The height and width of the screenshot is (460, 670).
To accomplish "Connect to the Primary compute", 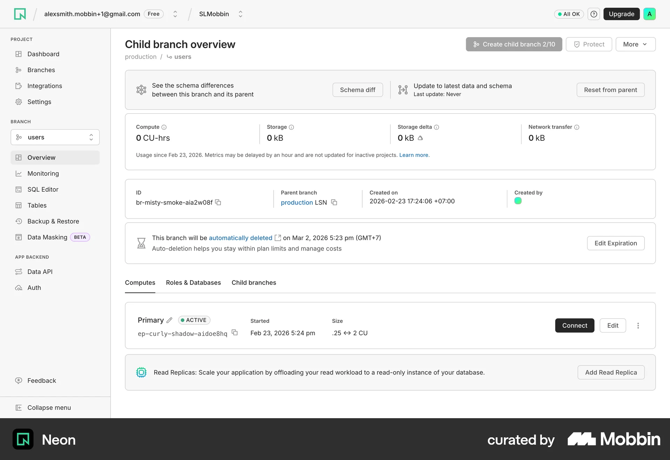I will tap(575, 325).
